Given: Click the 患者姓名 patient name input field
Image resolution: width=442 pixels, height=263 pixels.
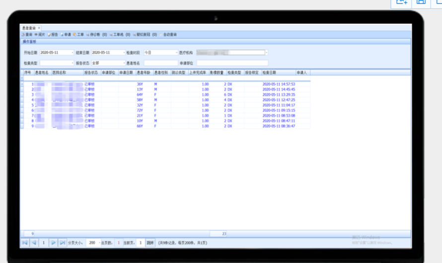Looking at the screenshot, I should (161, 63).
